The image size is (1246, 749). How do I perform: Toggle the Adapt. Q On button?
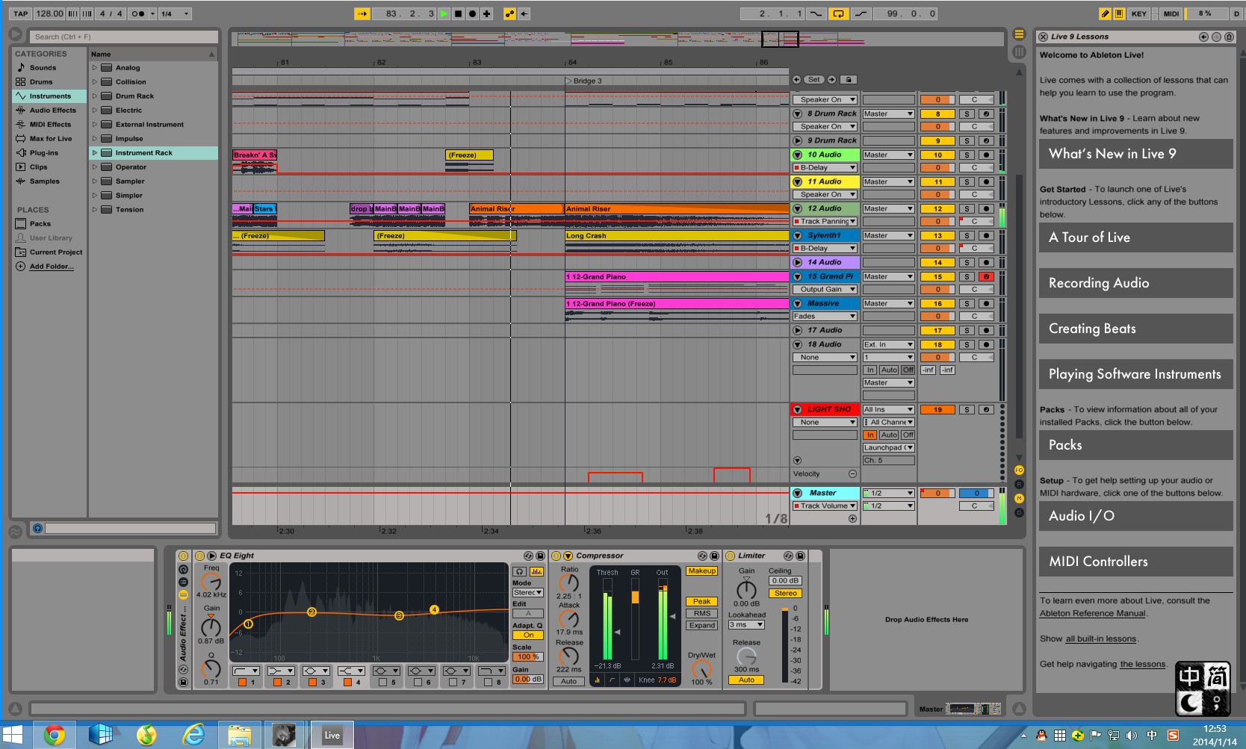[528, 635]
